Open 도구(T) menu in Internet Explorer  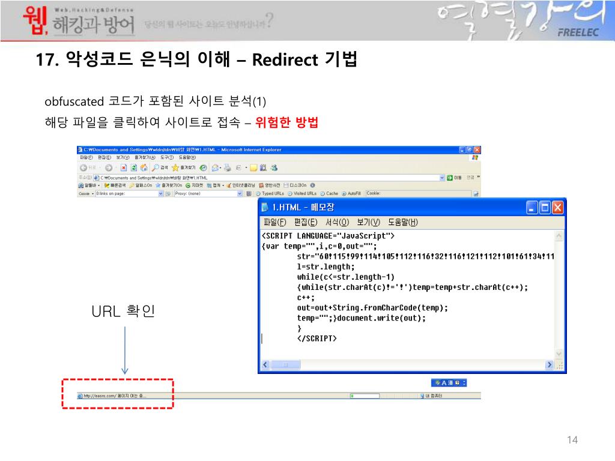(167, 157)
